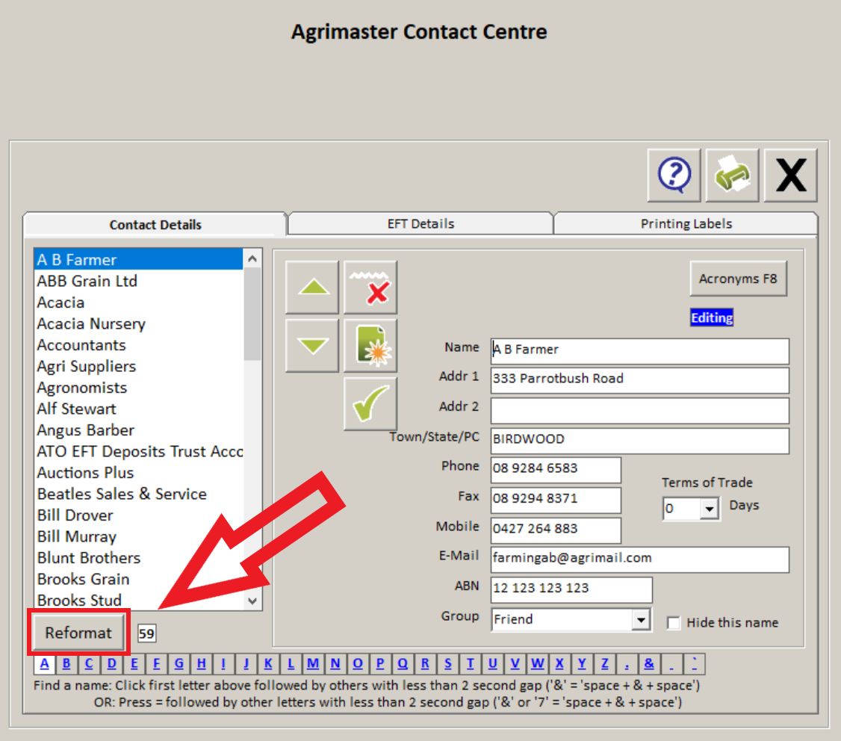Close the Contact Centre with the X button
The width and height of the screenshot is (841, 741).
(x=790, y=175)
